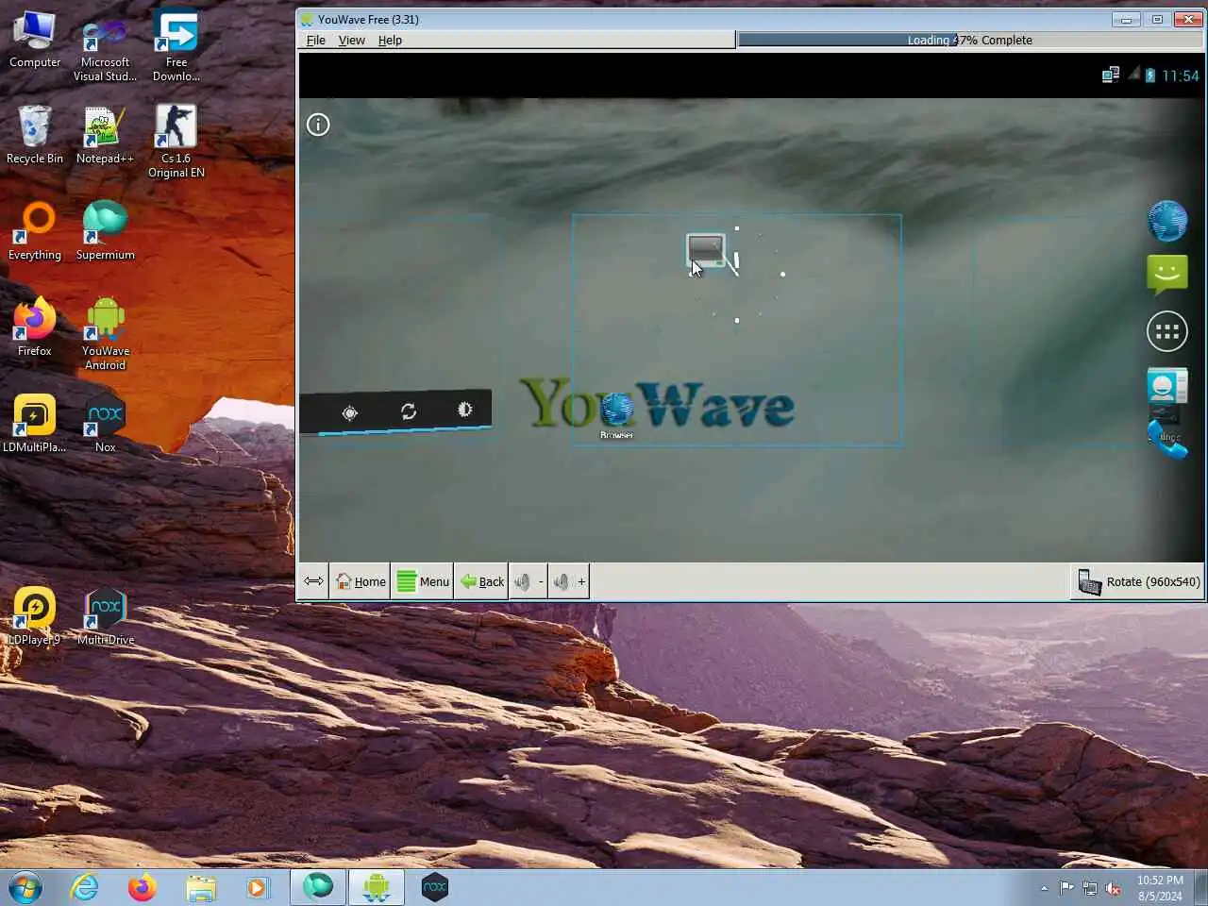This screenshot has height=906, width=1208.
Task: Tap the Browser shortcut on the Android home screen
Action: tap(616, 415)
